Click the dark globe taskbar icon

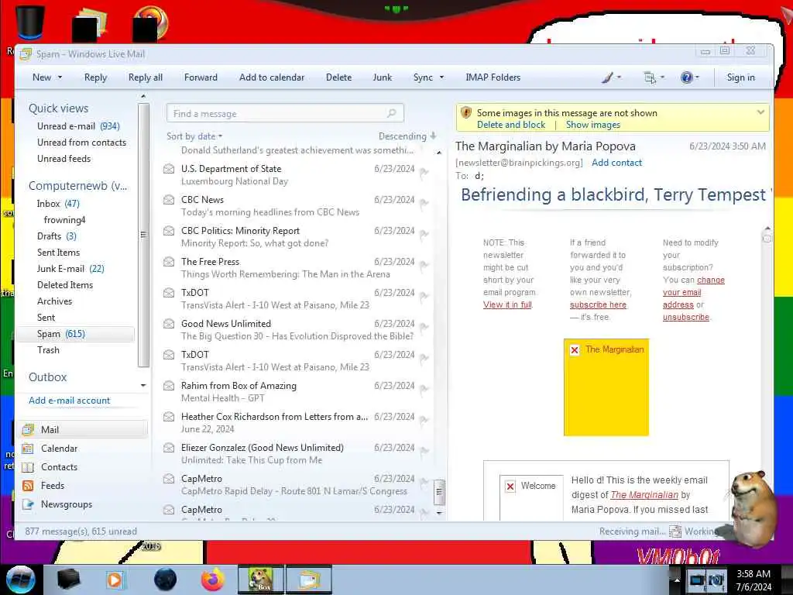point(166,580)
